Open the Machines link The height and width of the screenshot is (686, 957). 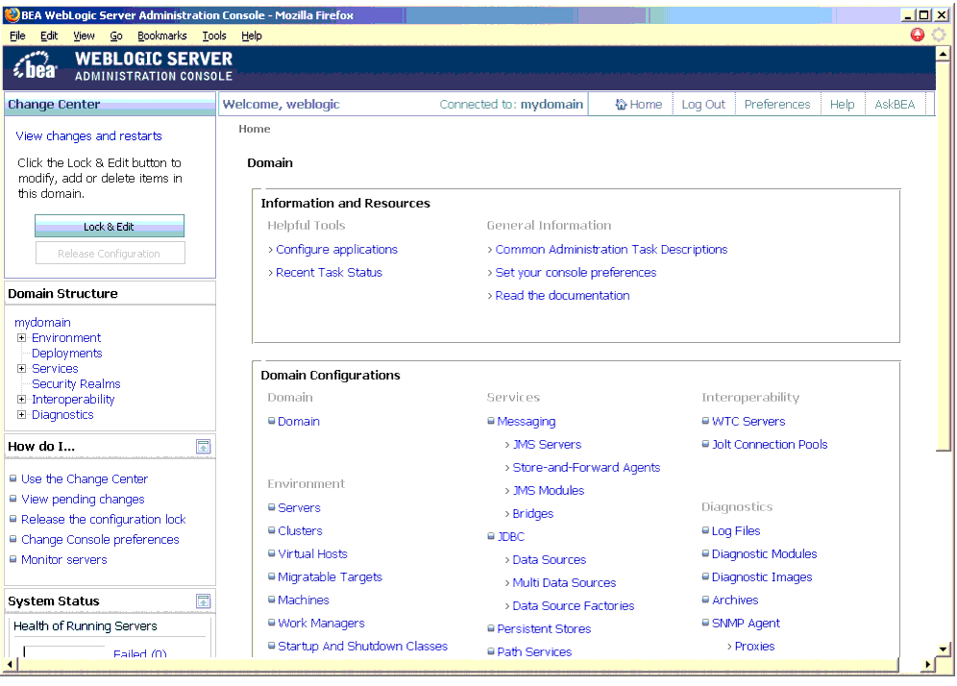click(x=304, y=600)
